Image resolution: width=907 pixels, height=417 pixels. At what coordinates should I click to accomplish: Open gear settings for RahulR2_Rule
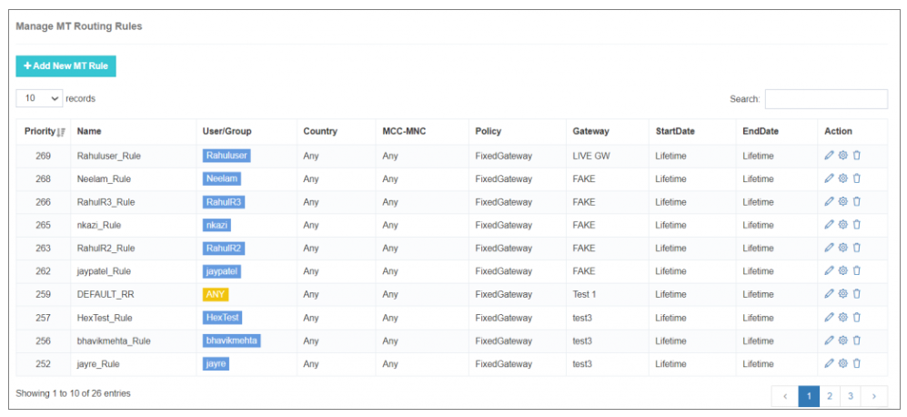tap(842, 248)
